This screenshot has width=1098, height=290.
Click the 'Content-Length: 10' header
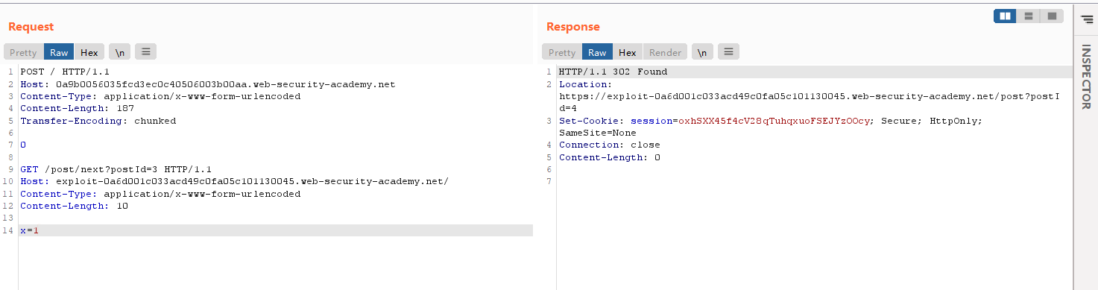click(74, 206)
